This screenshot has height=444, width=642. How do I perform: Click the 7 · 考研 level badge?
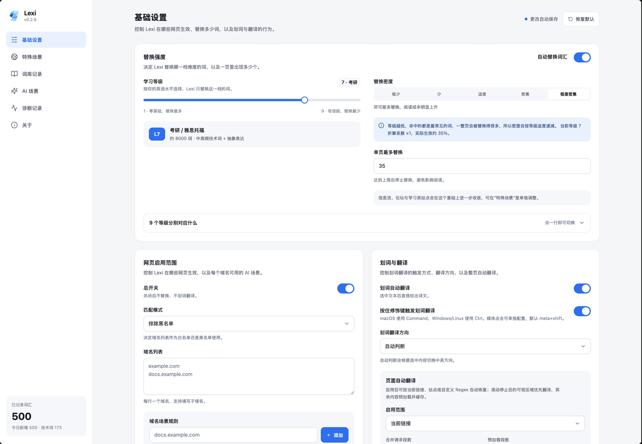pos(349,82)
